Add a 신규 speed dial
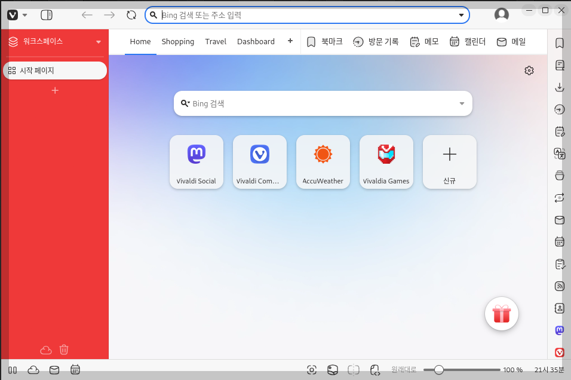This screenshot has width=571, height=380. point(450,162)
